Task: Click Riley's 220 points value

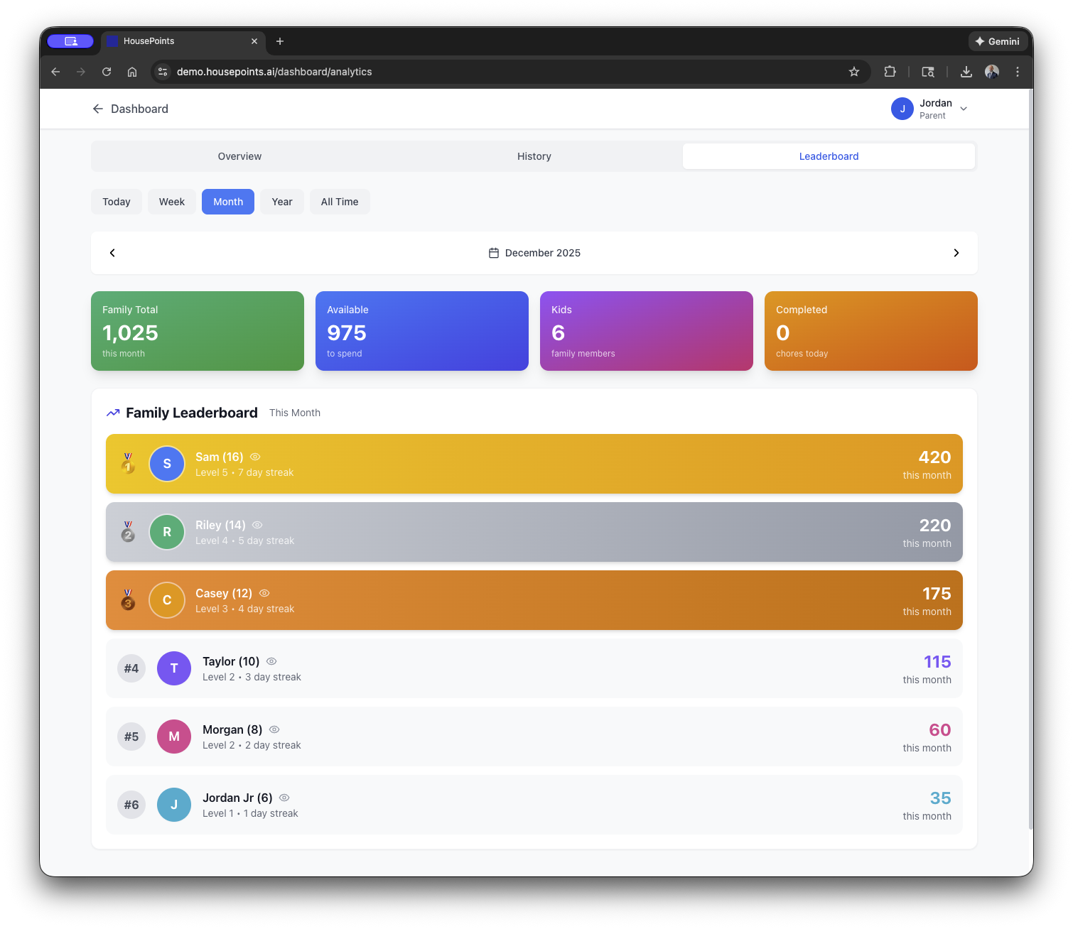Action: point(935,526)
